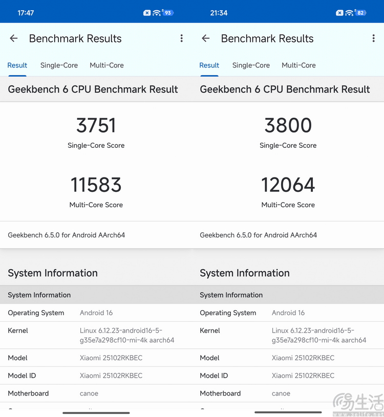384x417 pixels.
Task: Select the Result tab on right screen
Action: pos(209,65)
